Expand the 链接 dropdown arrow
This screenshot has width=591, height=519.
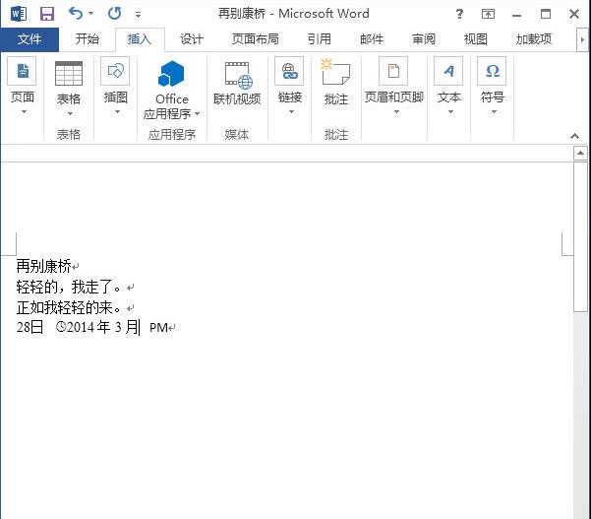click(291, 111)
